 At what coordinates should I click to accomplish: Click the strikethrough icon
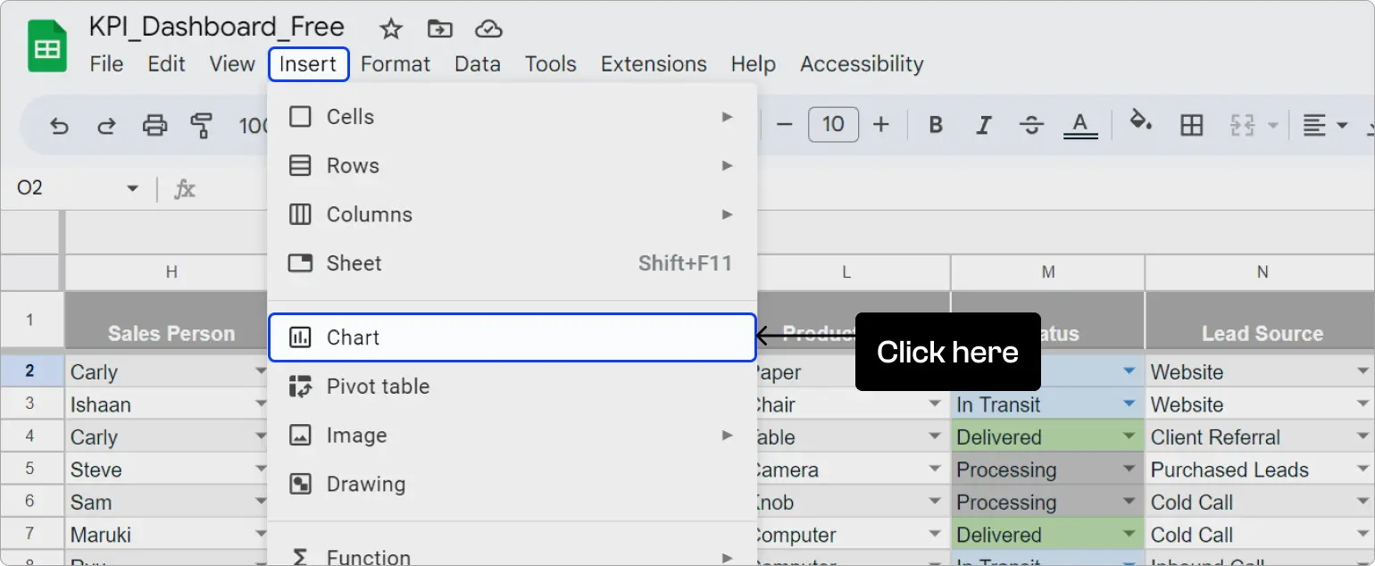click(x=1031, y=125)
